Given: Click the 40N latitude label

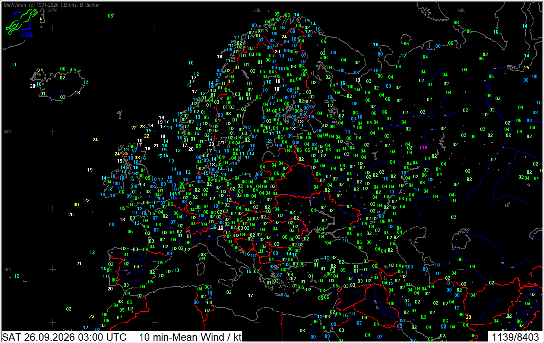Looking at the screenshot, I should pyautogui.click(x=7, y=270).
